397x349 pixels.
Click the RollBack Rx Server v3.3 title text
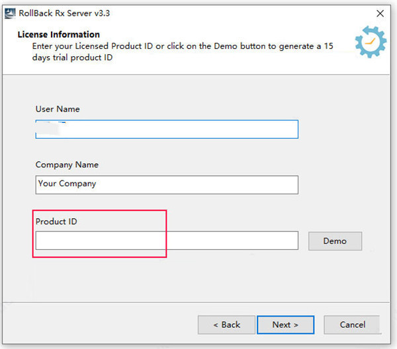(x=64, y=13)
